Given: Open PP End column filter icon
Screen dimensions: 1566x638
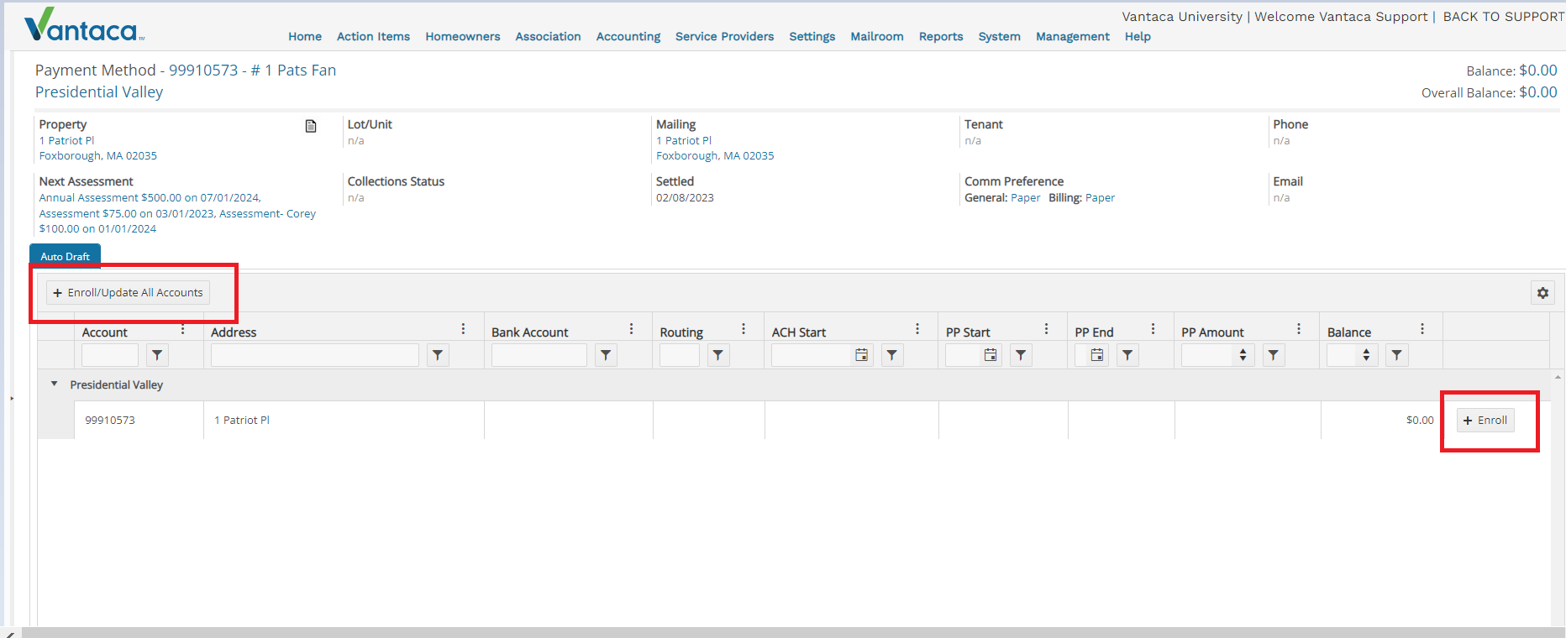Looking at the screenshot, I should click(1127, 355).
